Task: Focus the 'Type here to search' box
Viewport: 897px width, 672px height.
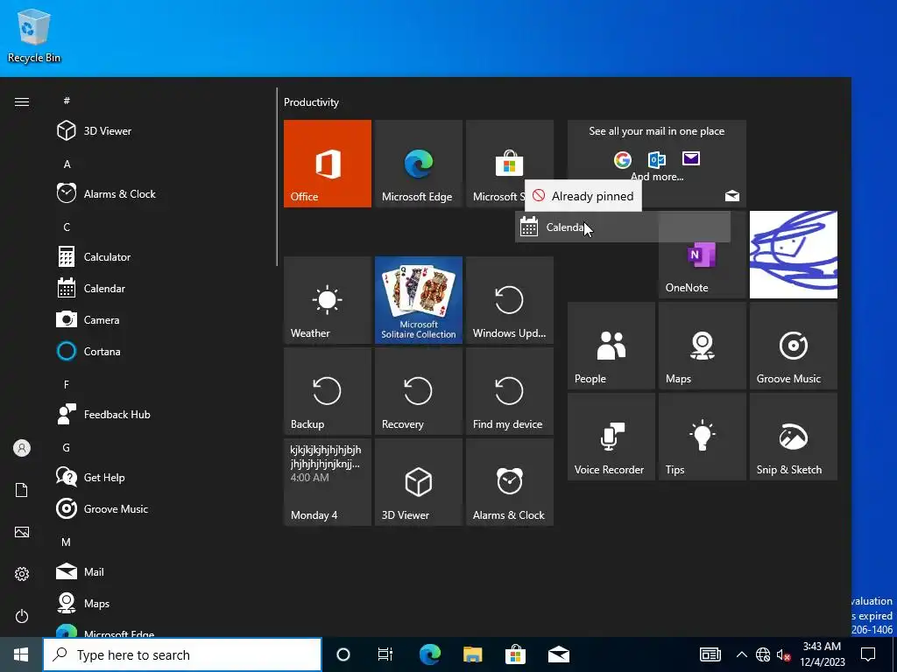Action: click(182, 654)
